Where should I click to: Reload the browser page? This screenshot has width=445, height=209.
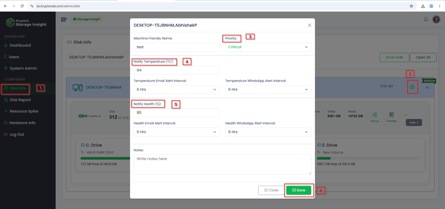click(x=22, y=6)
